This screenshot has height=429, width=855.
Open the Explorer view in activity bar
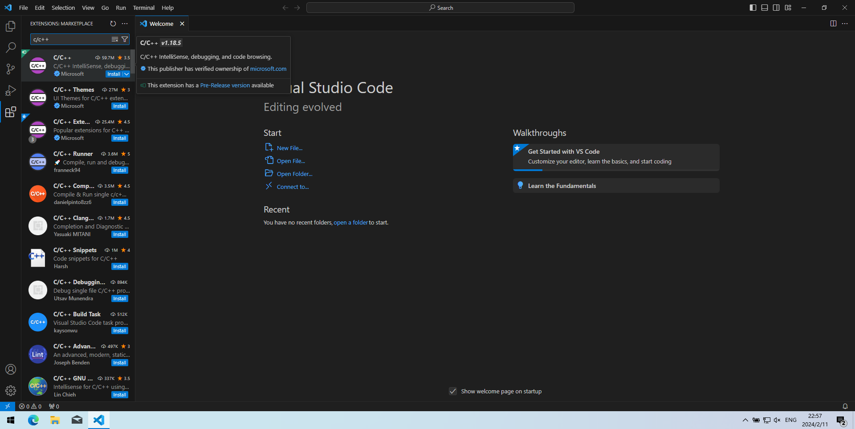click(11, 26)
